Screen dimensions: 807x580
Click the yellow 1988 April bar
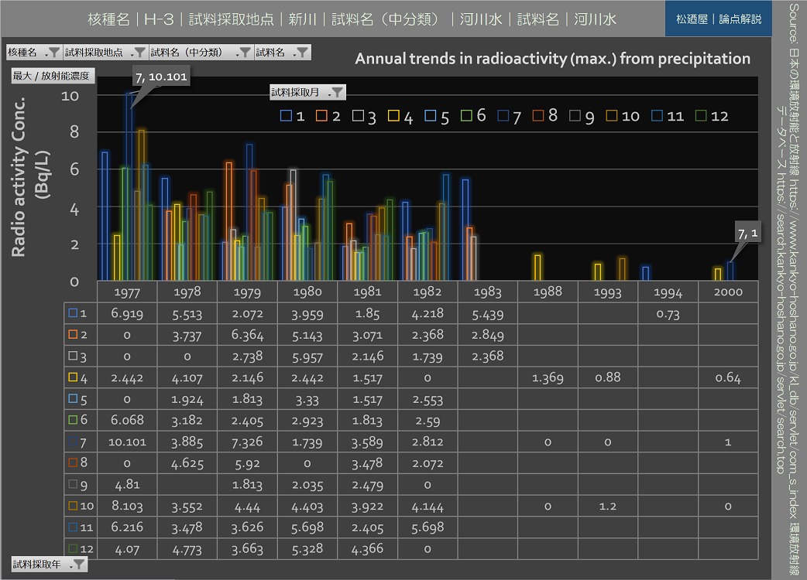click(x=537, y=267)
